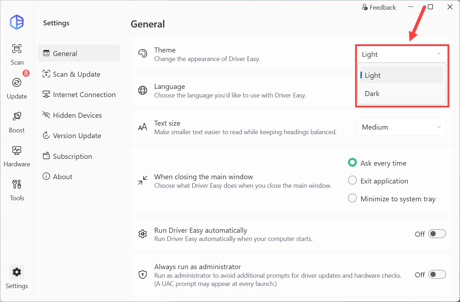Open Subscription settings tab

click(x=79, y=156)
